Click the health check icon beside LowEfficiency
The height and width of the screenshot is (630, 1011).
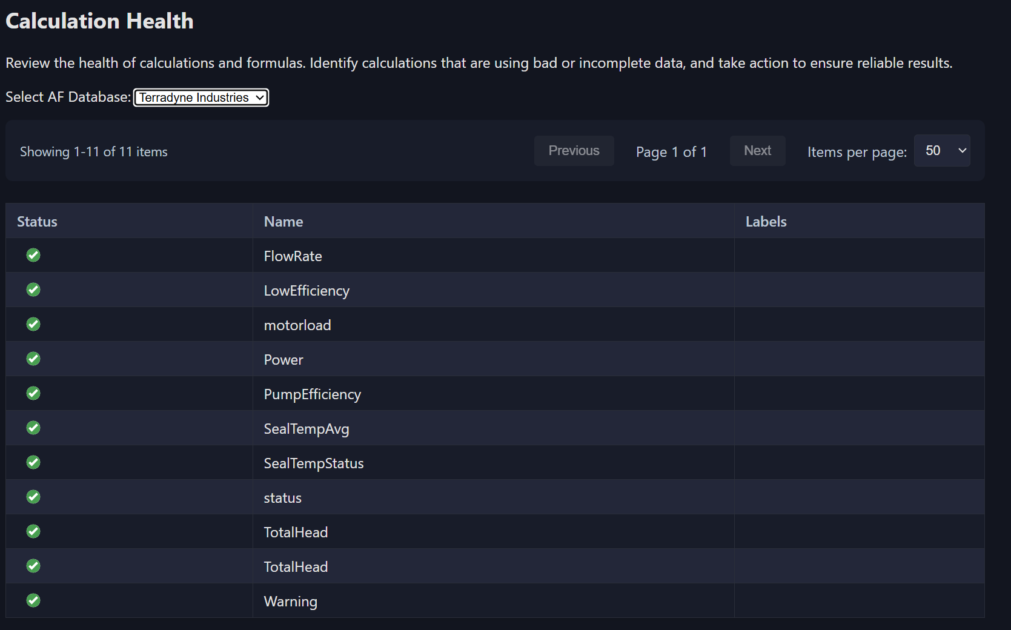coord(33,290)
